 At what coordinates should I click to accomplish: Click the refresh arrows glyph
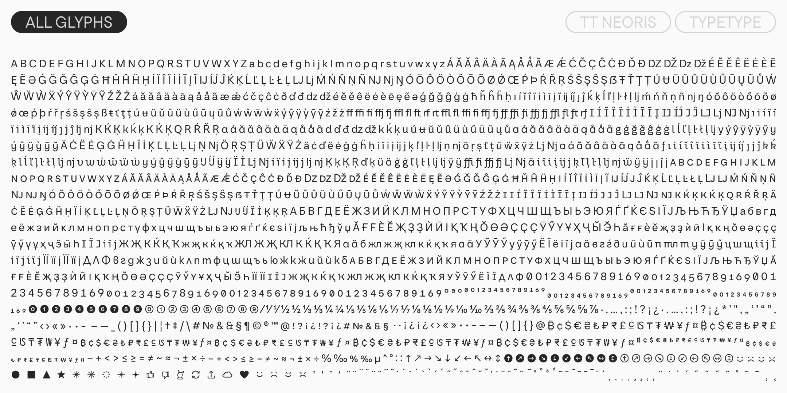coord(196,374)
